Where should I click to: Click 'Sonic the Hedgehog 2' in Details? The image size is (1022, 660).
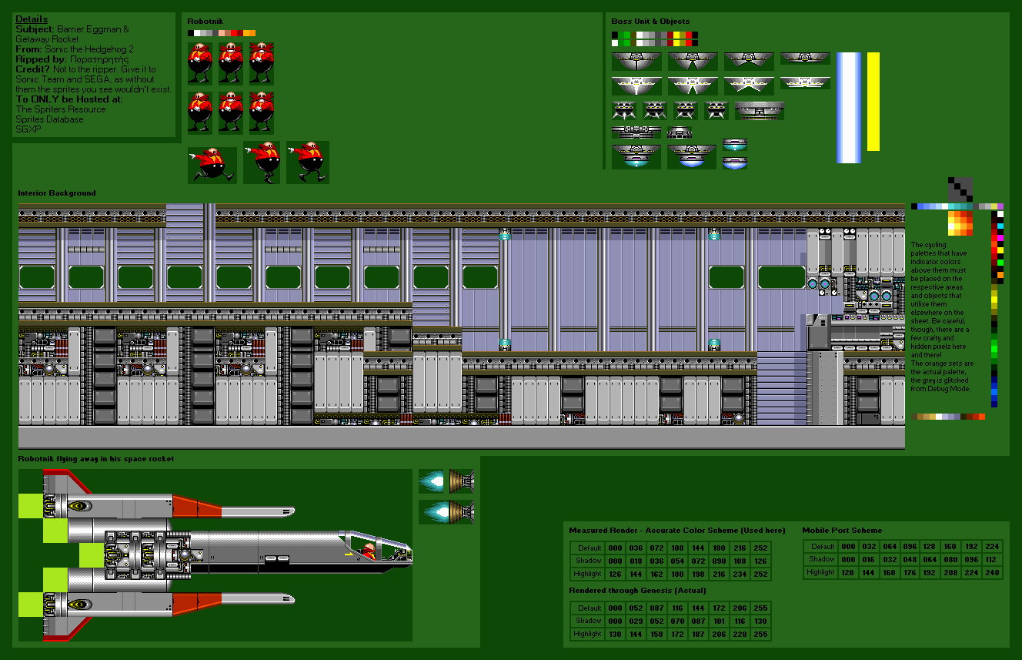[x=89, y=49]
